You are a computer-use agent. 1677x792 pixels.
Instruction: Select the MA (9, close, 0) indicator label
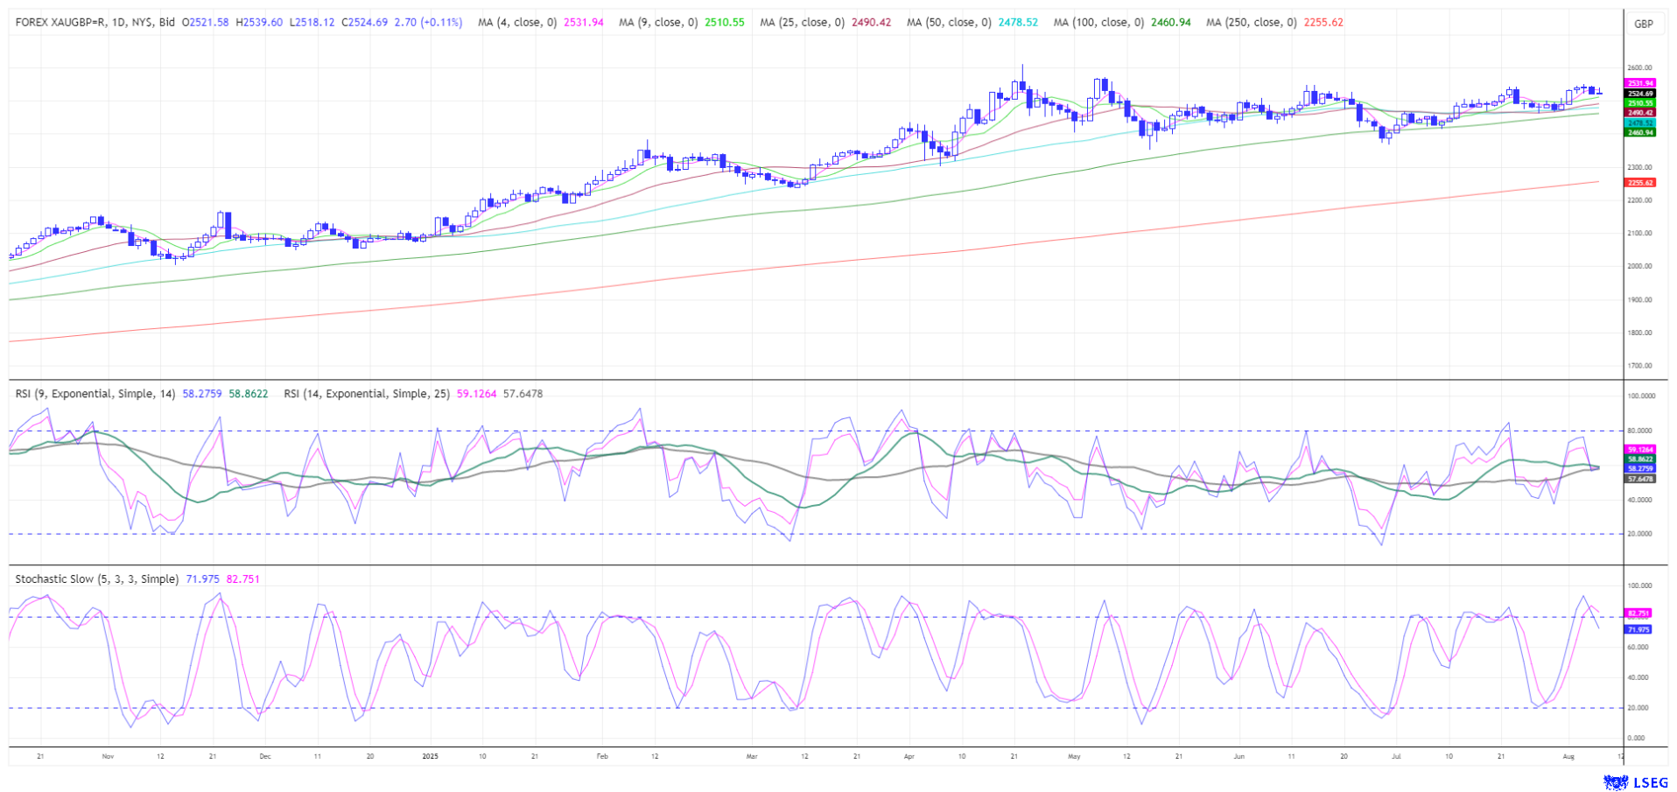pyautogui.click(x=657, y=23)
